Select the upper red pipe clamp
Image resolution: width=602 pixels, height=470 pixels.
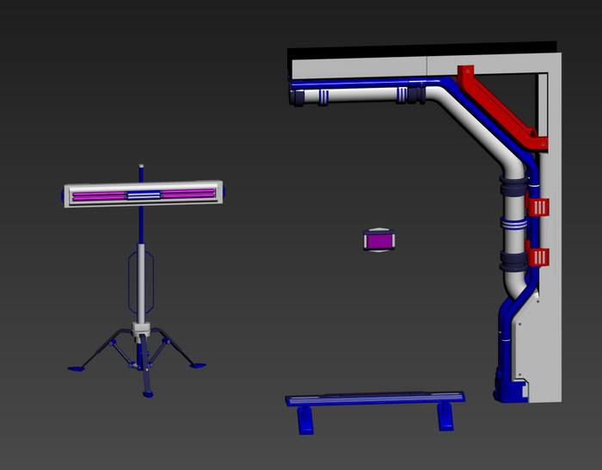point(537,207)
